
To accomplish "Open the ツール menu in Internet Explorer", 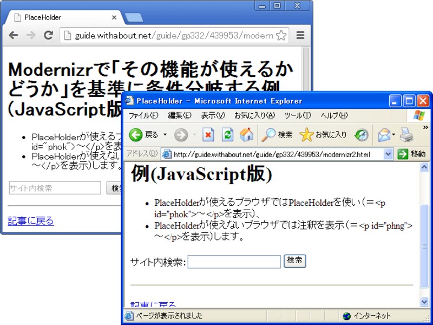I will [297, 115].
